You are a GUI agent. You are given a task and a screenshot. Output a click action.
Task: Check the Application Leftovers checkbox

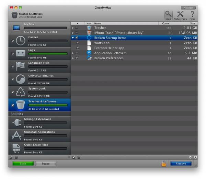point(77,53)
